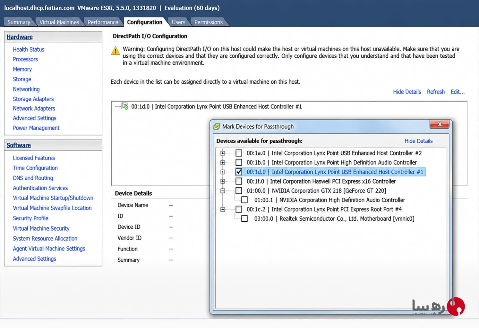Uncheck the 00:1d.0 USB Enhanced Host Controller #1 checkbox

[239, 172]
